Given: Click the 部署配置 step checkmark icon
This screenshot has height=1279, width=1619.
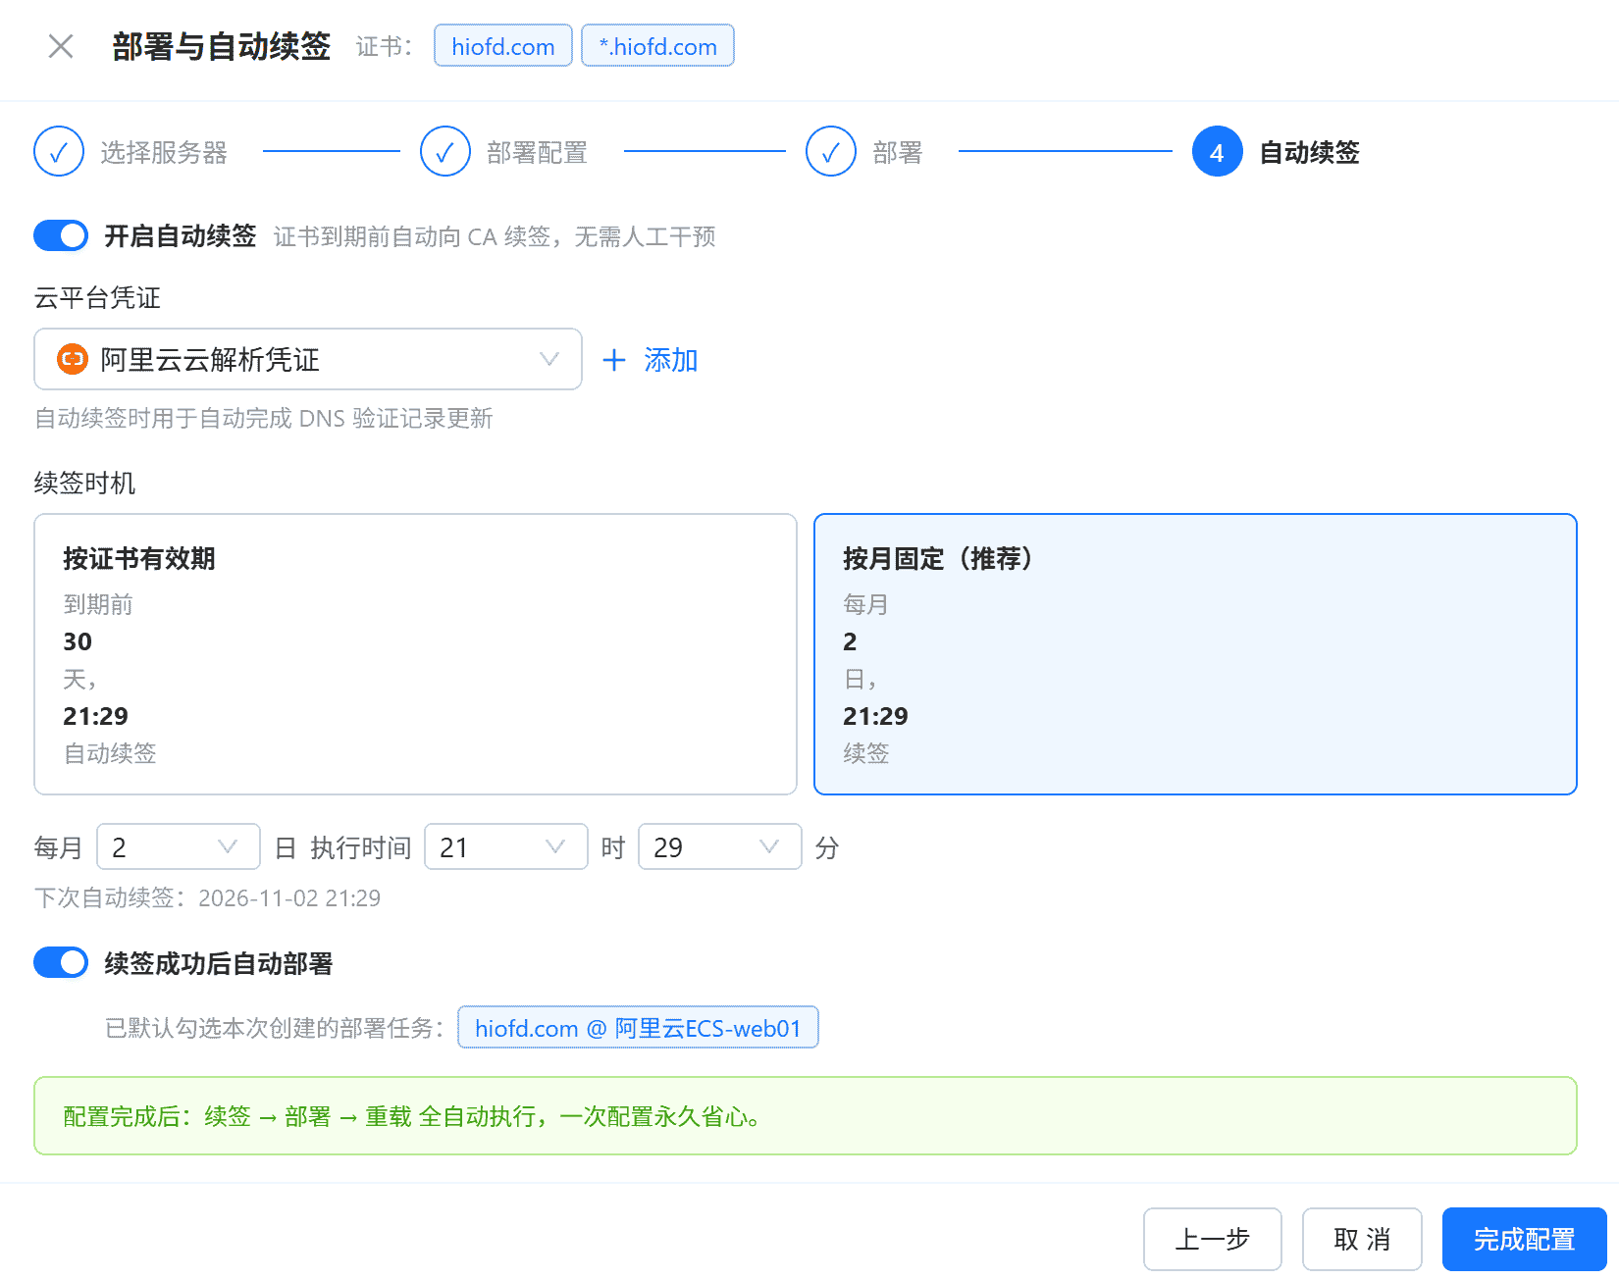Looking at the screenshot, I should 445,151.
